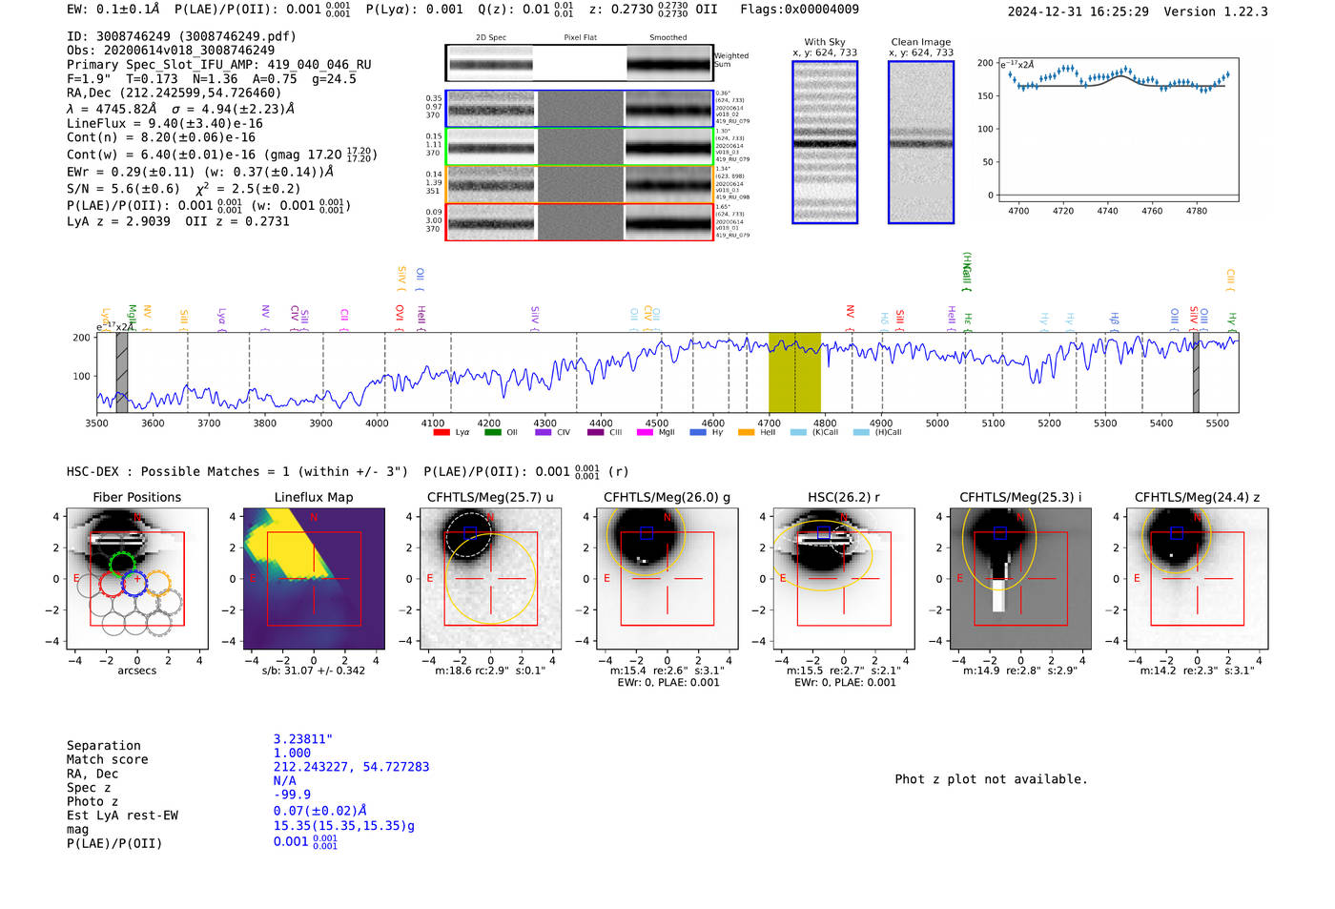Select the CFHTLS/Meg(26.0) g band image

tap(667, 579)
